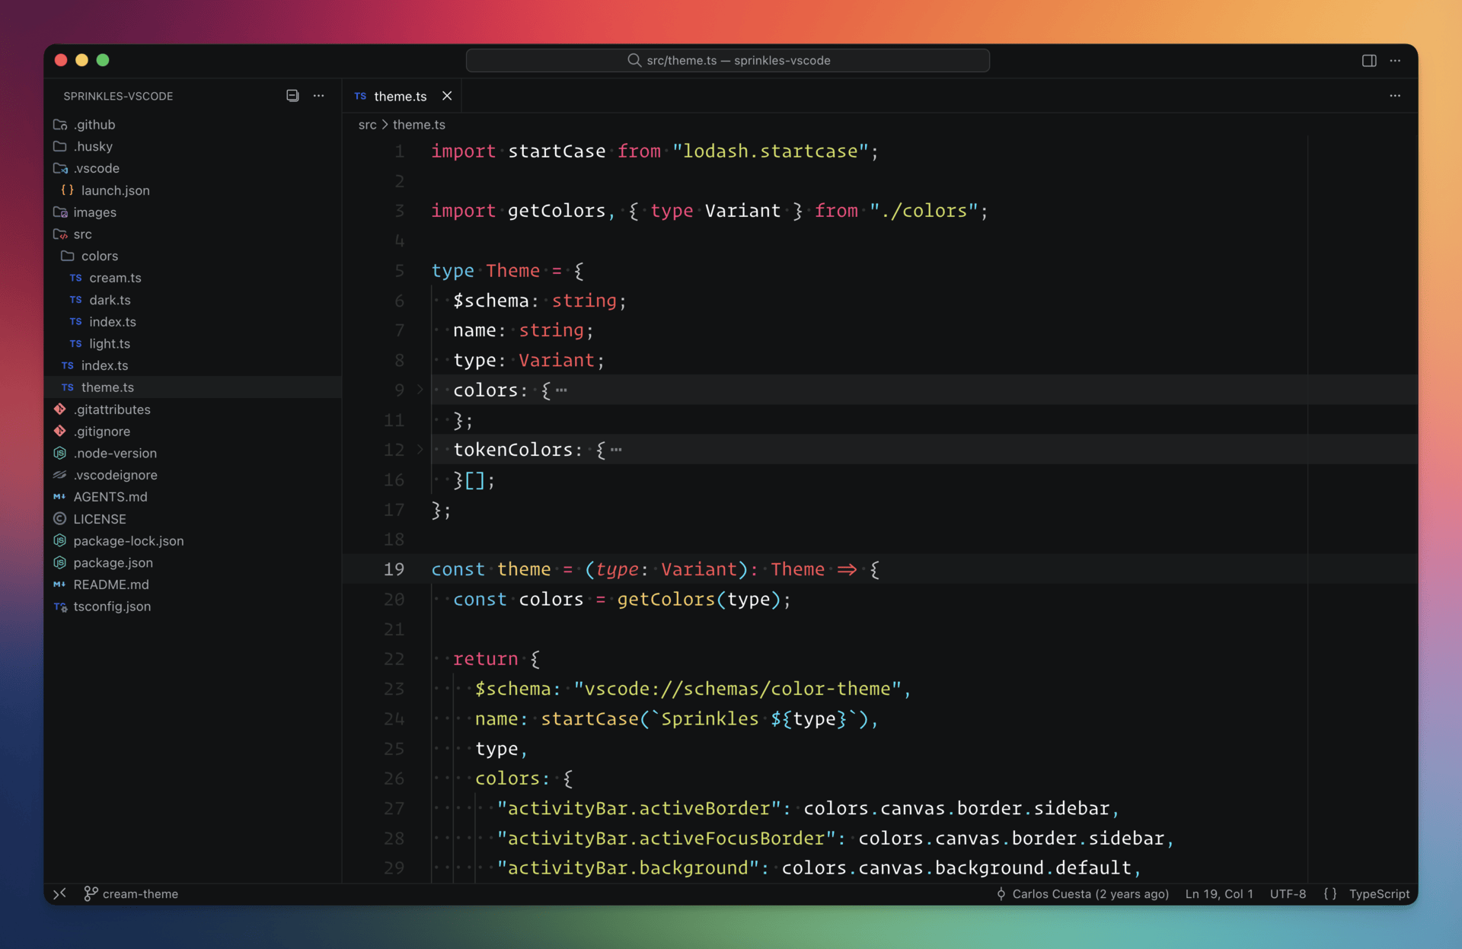Expand the .github folder
This screenshot has width=1462, height=949.
click(93, 124)
